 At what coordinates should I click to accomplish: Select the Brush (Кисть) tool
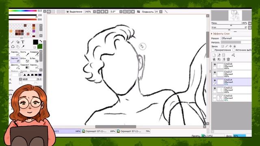point(25,54)
